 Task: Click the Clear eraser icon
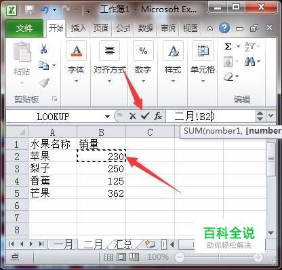(x=228, y=77)
